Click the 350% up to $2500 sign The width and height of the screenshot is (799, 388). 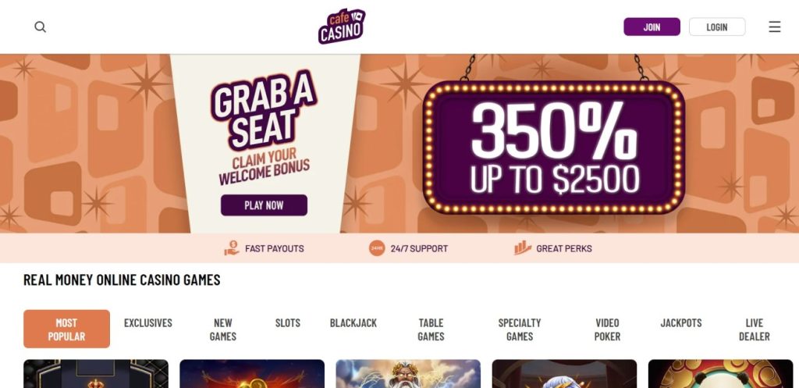tap(554, 148)
